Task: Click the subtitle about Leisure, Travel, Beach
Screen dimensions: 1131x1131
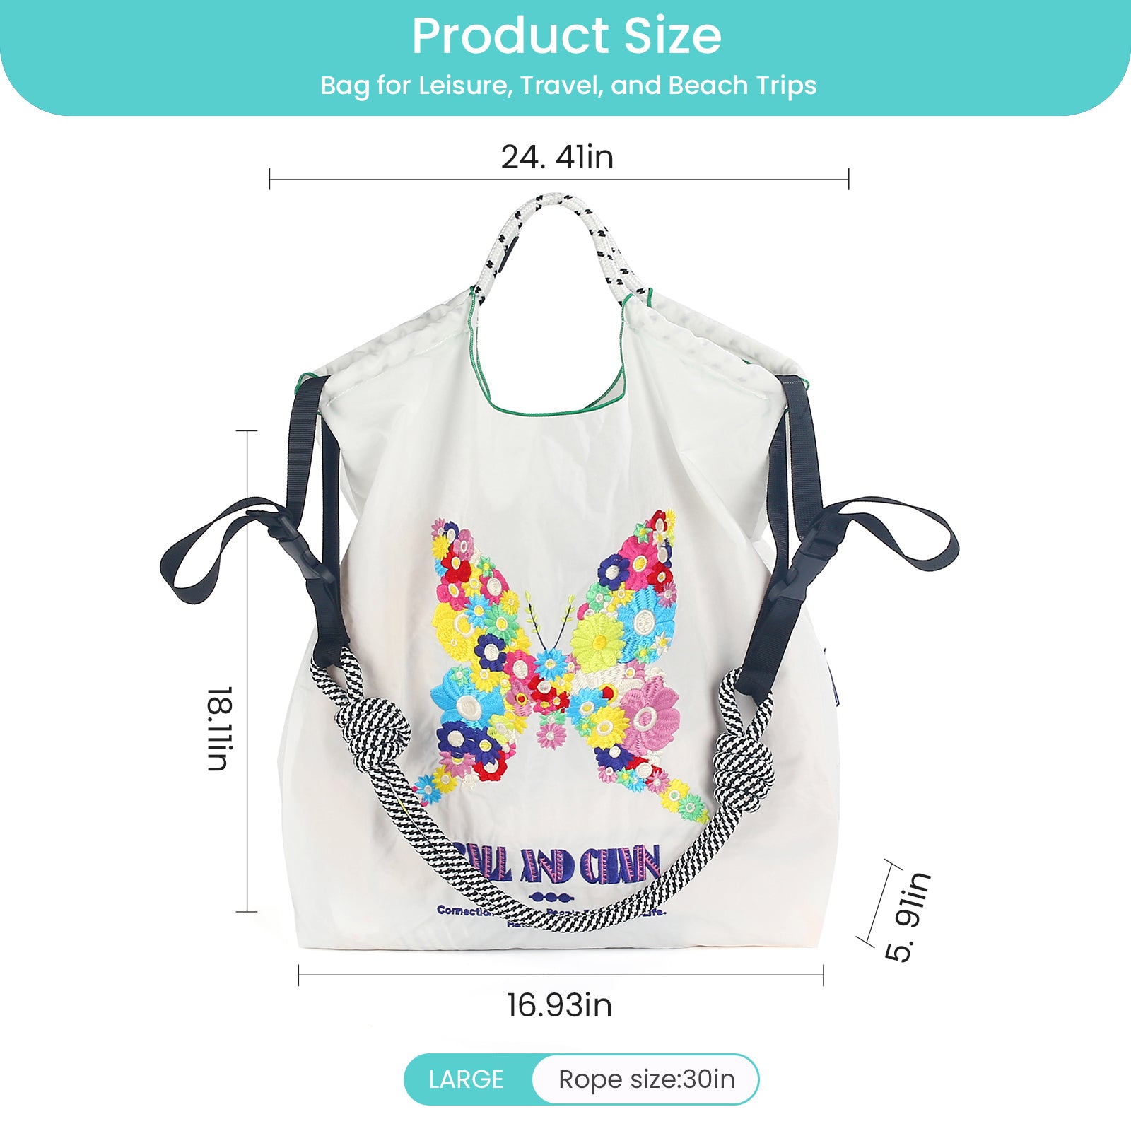Action: (568, 86)
